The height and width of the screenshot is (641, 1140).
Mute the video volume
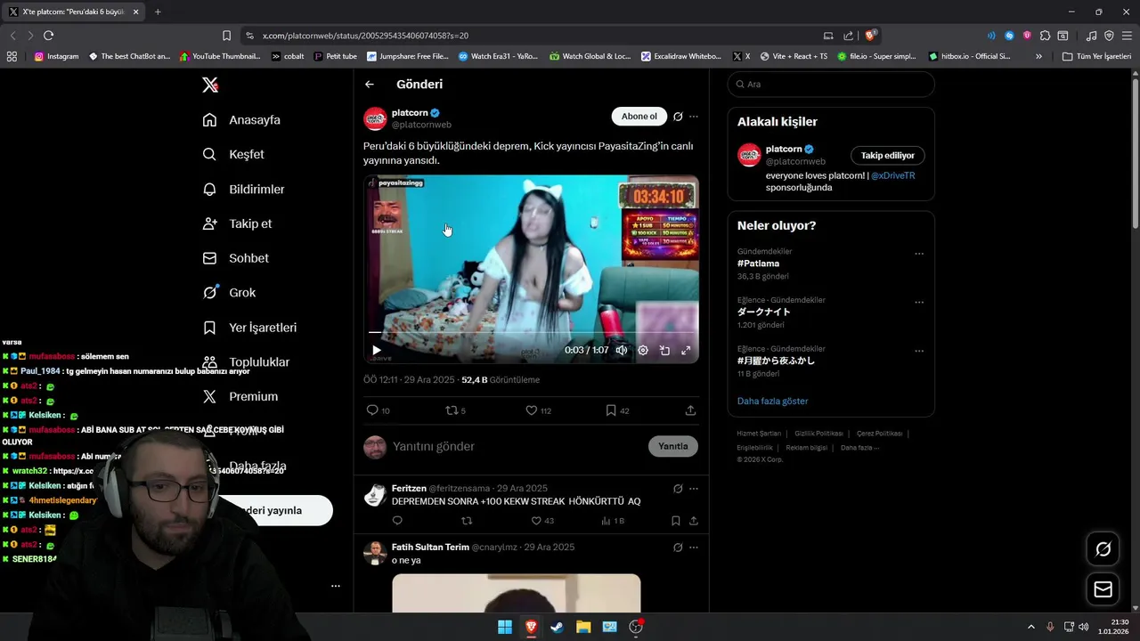[x=622, y=351]
